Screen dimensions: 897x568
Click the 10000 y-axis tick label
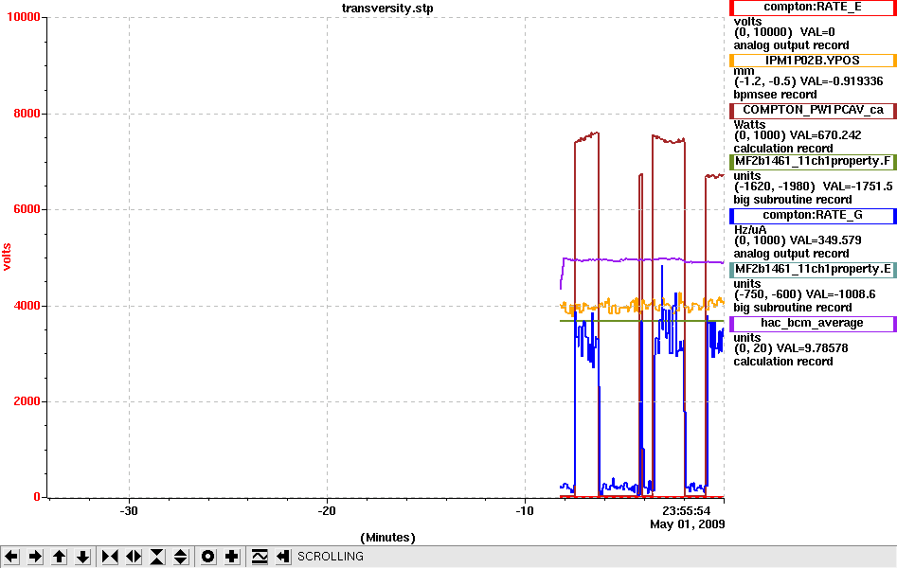click(x=24, y=17)
